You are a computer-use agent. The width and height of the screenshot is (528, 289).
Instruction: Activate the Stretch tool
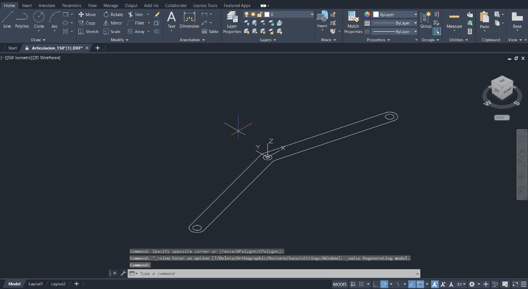tap(88, 31)
